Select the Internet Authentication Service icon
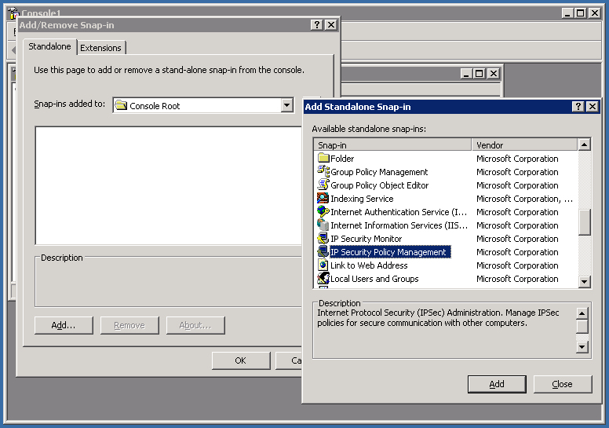This screenshot has height=428, width=609. [x=323, y=212]
